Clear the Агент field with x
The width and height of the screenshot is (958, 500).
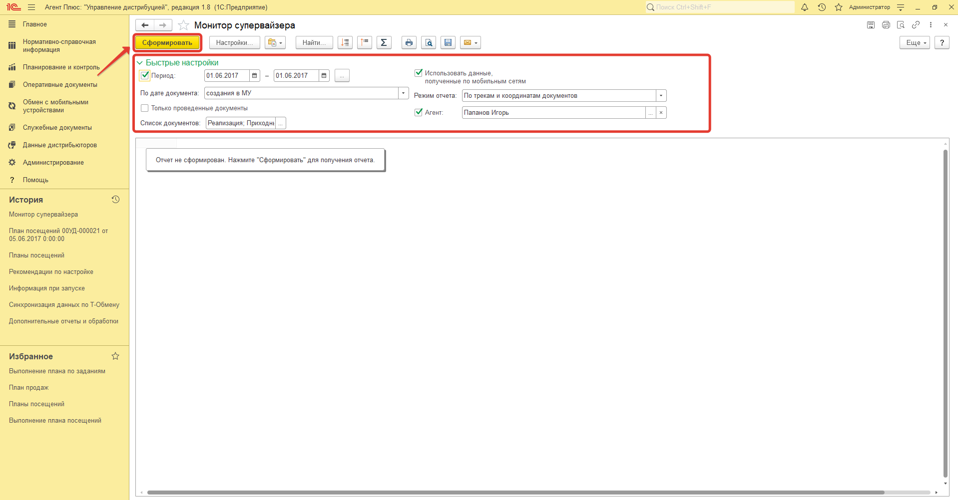661,113
